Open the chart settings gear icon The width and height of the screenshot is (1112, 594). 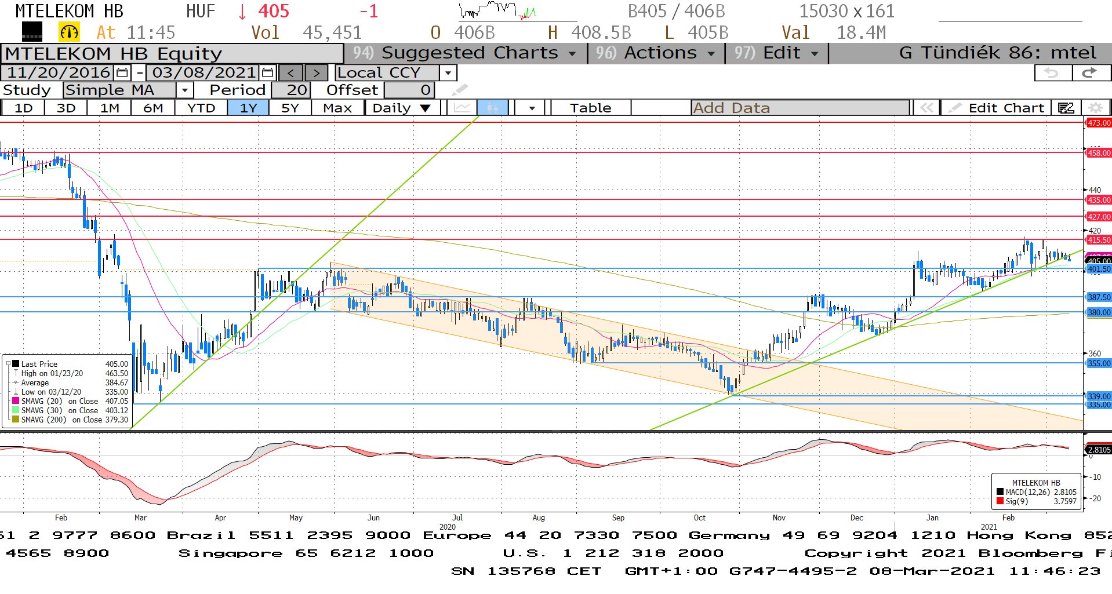pyautogui.click(x=1095, y=108)
